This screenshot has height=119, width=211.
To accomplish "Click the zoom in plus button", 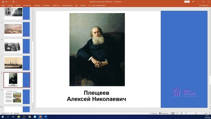I will pyautogui.click(x=202, y=113).
